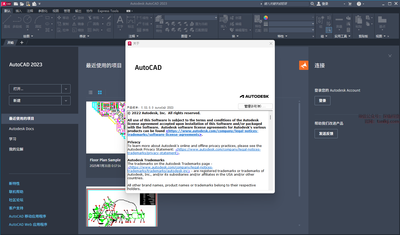Viewport: 400px width, 235px height.
Task: Click the Move (移动) tool
Action: (63, 18)
